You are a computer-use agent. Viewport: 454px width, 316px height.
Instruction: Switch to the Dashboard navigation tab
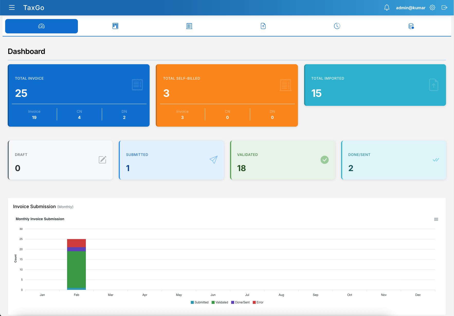click(x=41, y=26)
